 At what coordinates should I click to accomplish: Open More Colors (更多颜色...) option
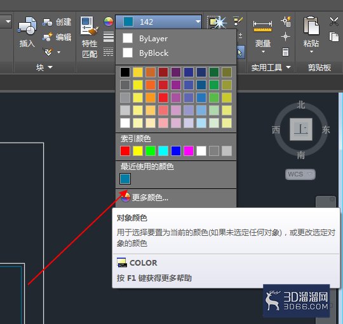176,198
